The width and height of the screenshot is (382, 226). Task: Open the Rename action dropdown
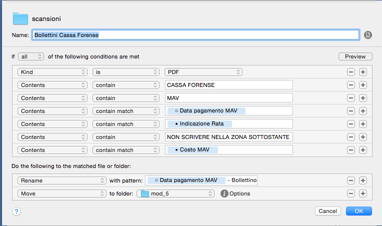(61, 180)
